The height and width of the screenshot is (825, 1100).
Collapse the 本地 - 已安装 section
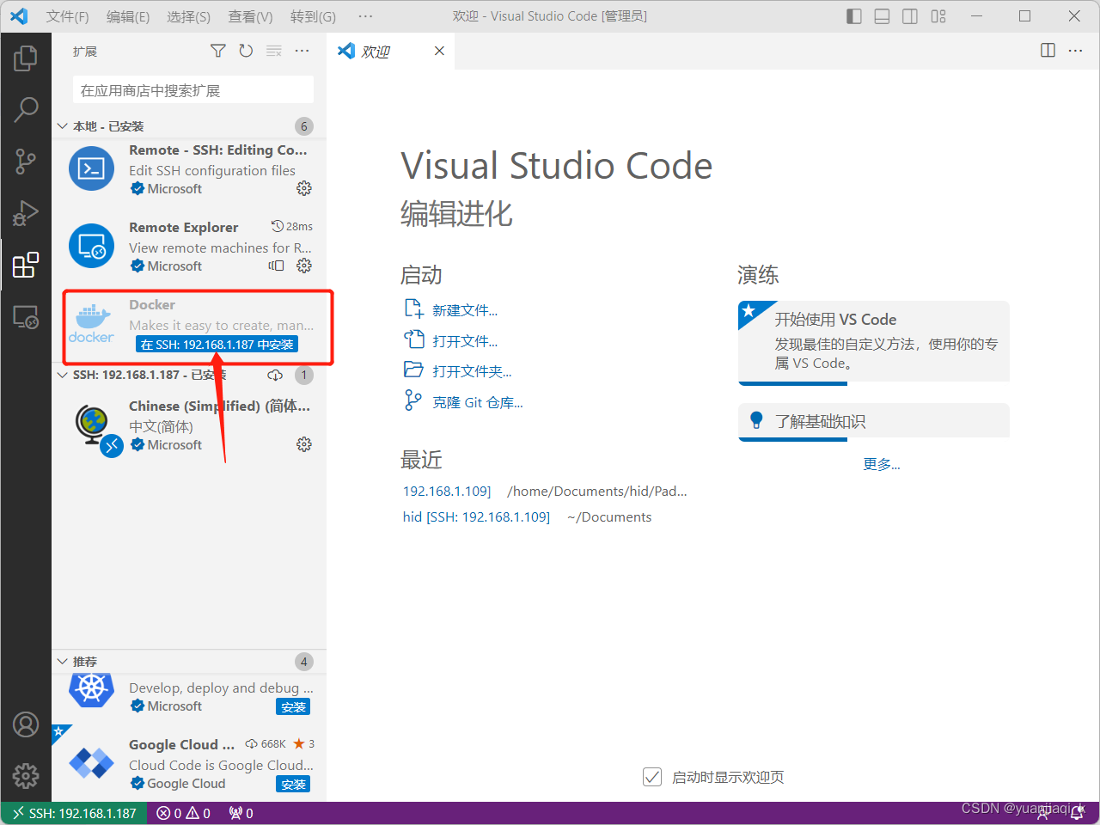188,126
